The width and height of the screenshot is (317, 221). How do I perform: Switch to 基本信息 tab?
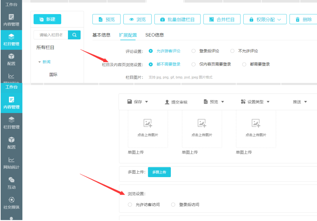click(102, 35)
